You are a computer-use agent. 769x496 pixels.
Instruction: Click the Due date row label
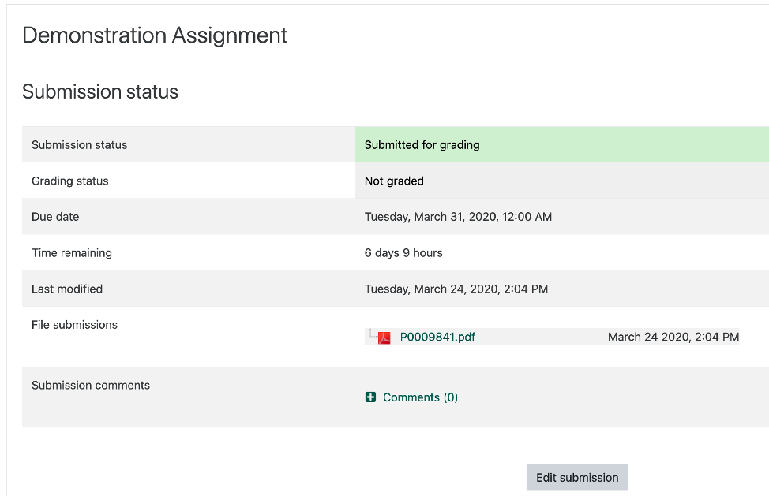(55, 217)
